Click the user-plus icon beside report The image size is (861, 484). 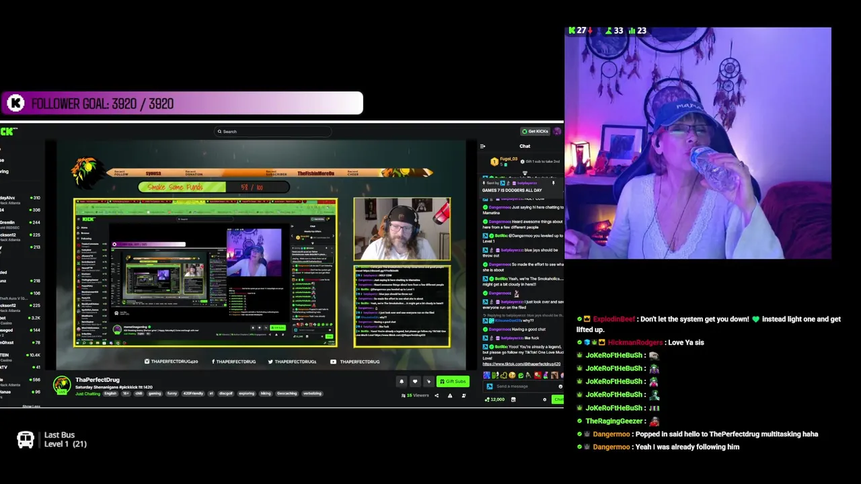pyautogui.click(x=463, y=395)
